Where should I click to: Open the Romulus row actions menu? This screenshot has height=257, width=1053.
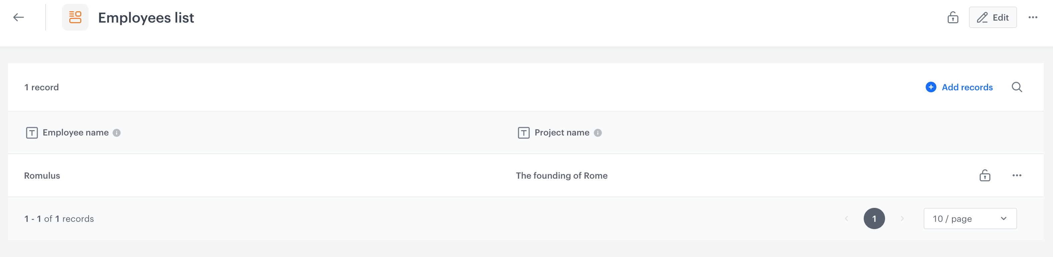pos(1017,176)
